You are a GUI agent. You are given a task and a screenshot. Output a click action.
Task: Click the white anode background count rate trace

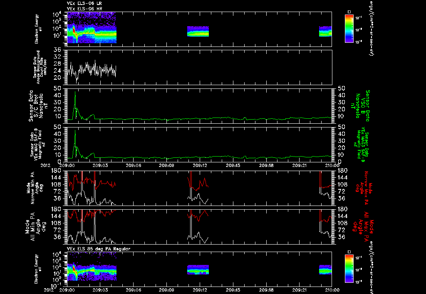pos(92,71)
